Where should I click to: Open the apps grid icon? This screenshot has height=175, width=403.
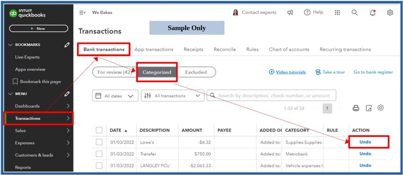(x=338, y=12)
